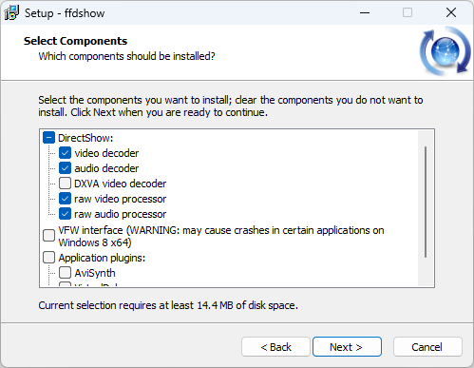The image size is (474, 368).
Task: Go to previous step with < Back
Action: [x=275, y=347]
